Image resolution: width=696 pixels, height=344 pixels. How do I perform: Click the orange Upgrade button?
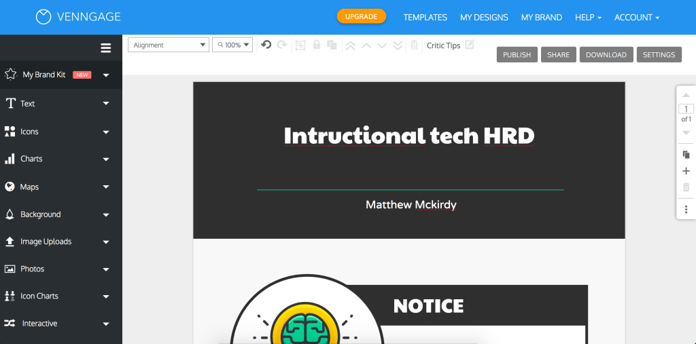361,16
